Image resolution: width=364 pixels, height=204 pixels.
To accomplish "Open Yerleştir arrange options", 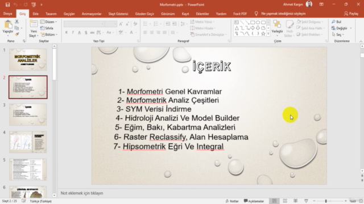I will pos(277,28).
